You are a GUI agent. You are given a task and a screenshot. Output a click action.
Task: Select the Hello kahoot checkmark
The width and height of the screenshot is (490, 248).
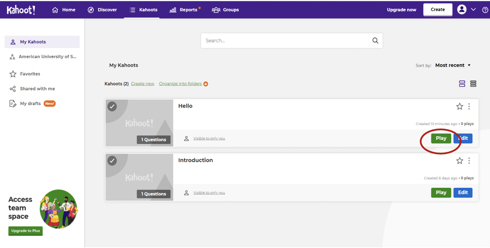[x=112, y=106]
